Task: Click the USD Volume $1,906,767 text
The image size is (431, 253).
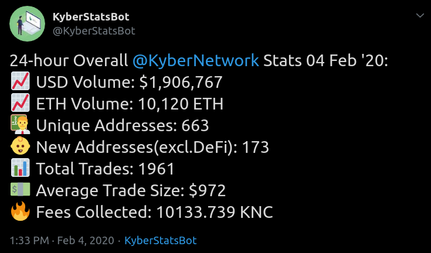Action: tap(129, 82)
